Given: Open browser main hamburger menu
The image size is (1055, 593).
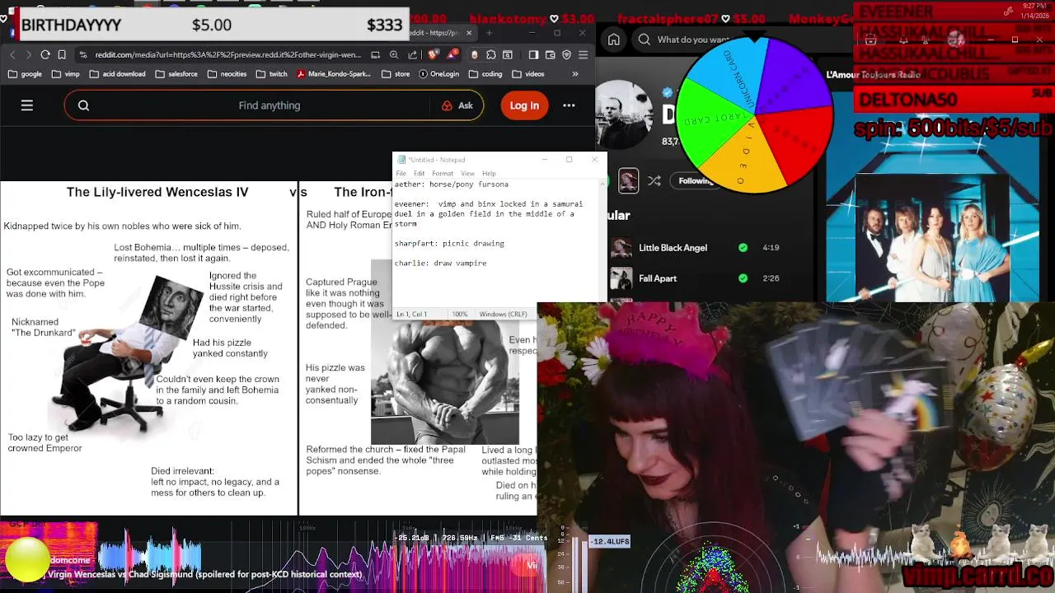Looking at the screenshot, I should [x=584, y=55].
